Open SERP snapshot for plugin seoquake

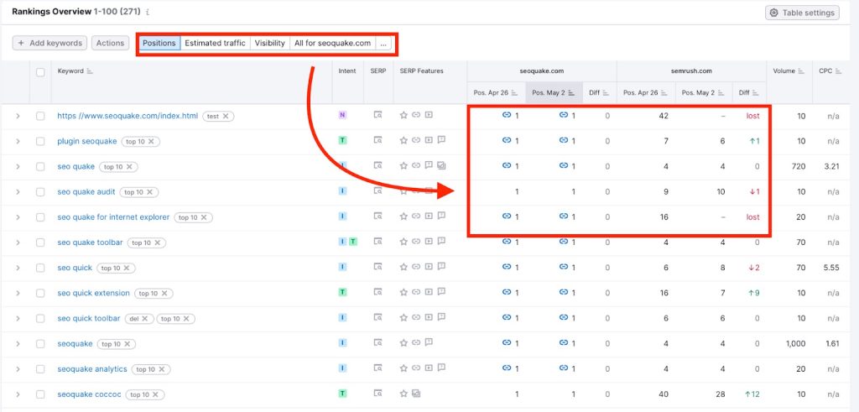coord(377,141)
